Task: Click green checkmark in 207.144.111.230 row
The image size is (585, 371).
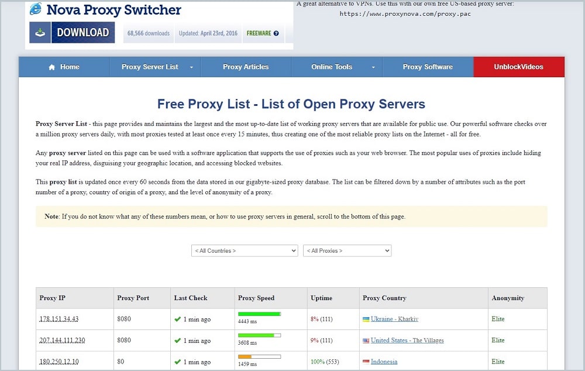Action: [x=178, y=341]
